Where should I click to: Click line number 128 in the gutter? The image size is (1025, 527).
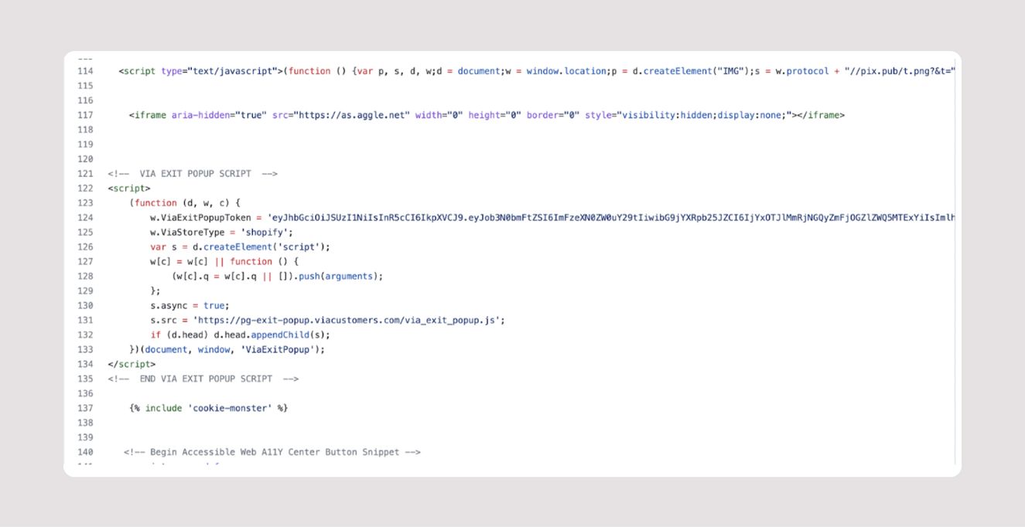[x=85, y=276]
